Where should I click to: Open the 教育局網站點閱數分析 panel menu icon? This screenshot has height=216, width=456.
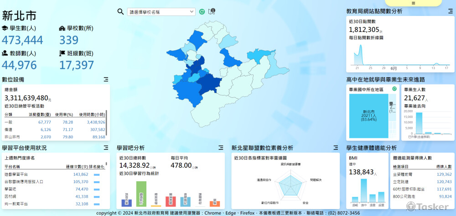[451, 11]
